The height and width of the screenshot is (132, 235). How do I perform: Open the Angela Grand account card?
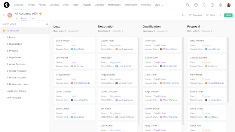(117, 79)
